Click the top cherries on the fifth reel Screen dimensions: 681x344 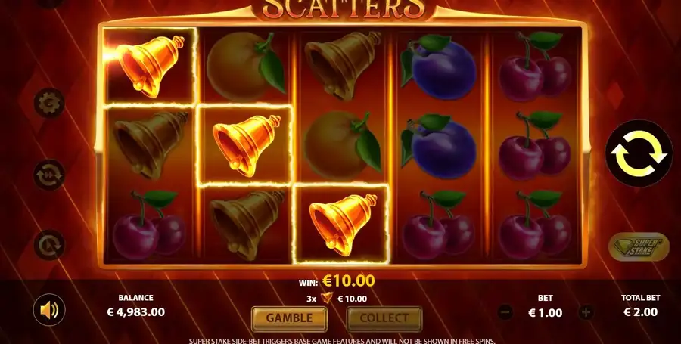point(535,67)
